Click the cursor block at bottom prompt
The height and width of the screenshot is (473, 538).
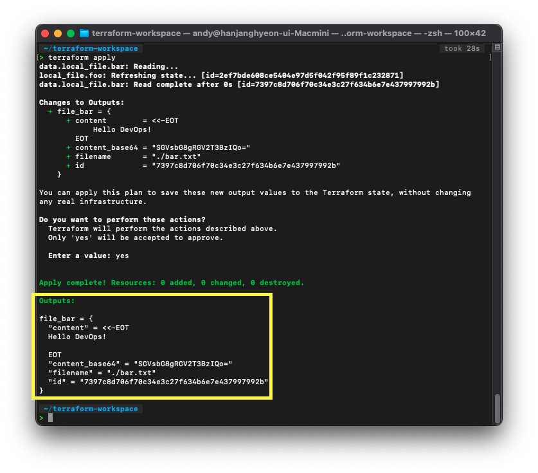(x=50, y=418)
